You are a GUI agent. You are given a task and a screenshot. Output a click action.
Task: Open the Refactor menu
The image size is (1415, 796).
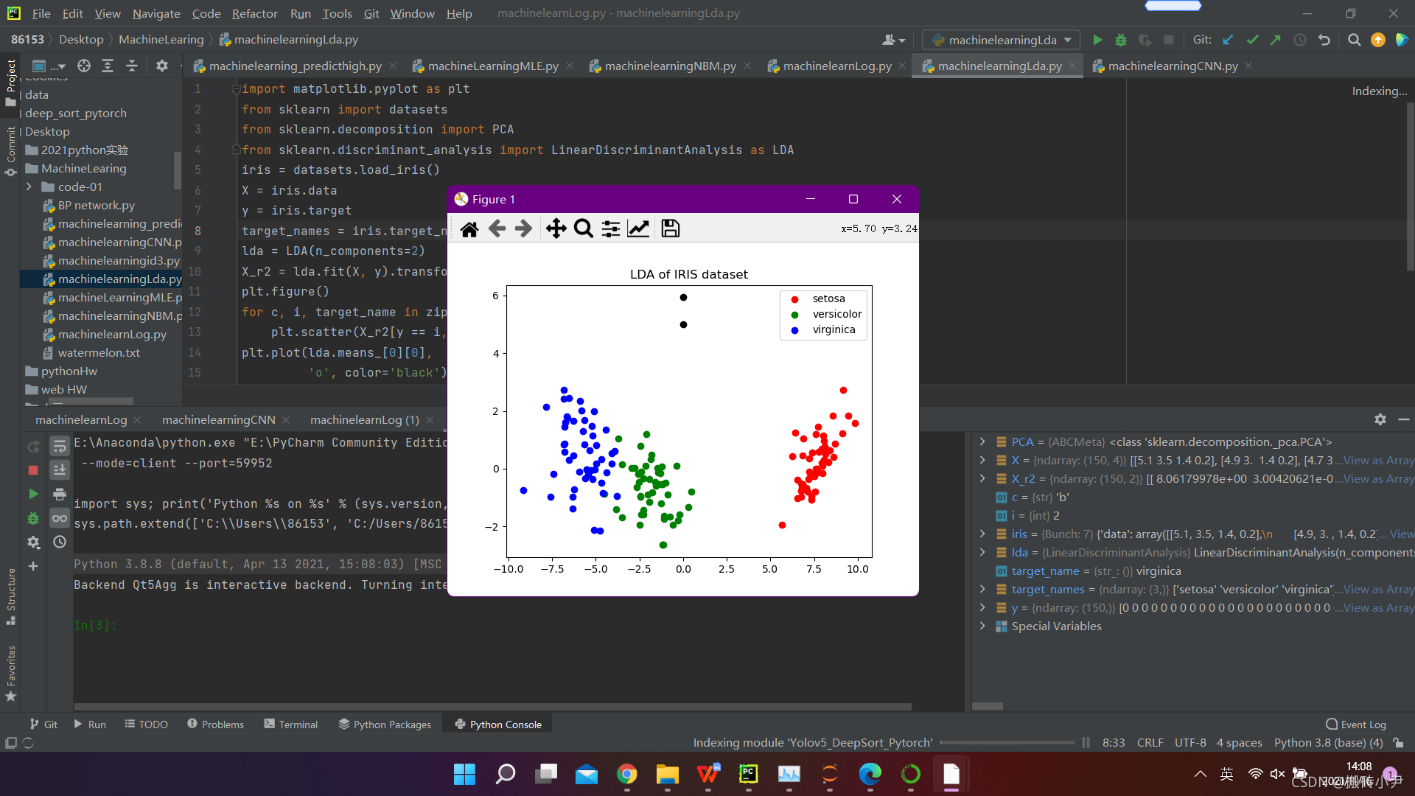pyautogui.click(x=254, y=13)
